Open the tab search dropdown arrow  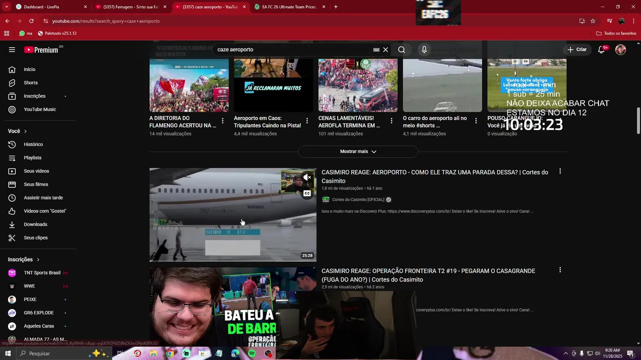coord(7,7)
